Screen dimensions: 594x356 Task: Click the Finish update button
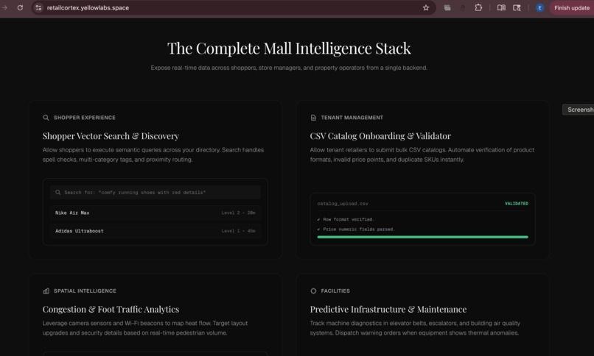coord(571,7)
